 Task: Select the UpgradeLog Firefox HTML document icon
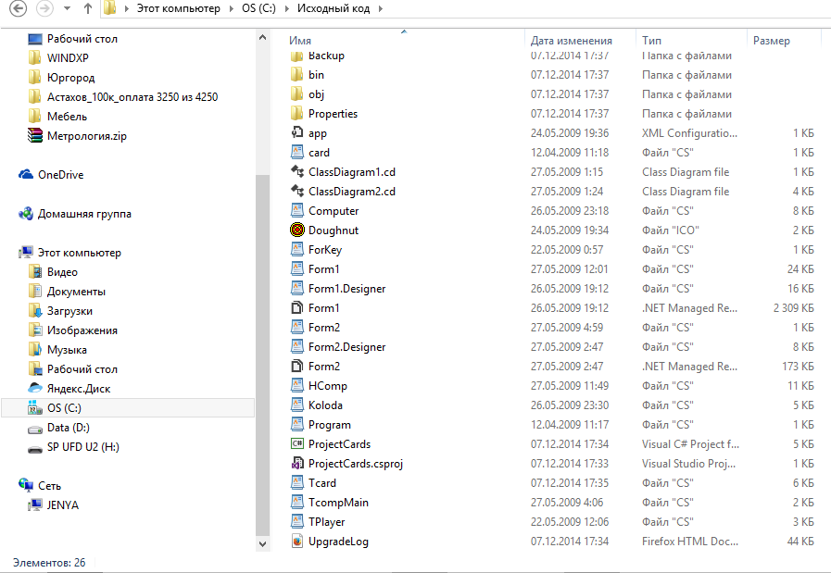[x=296, y=542]
